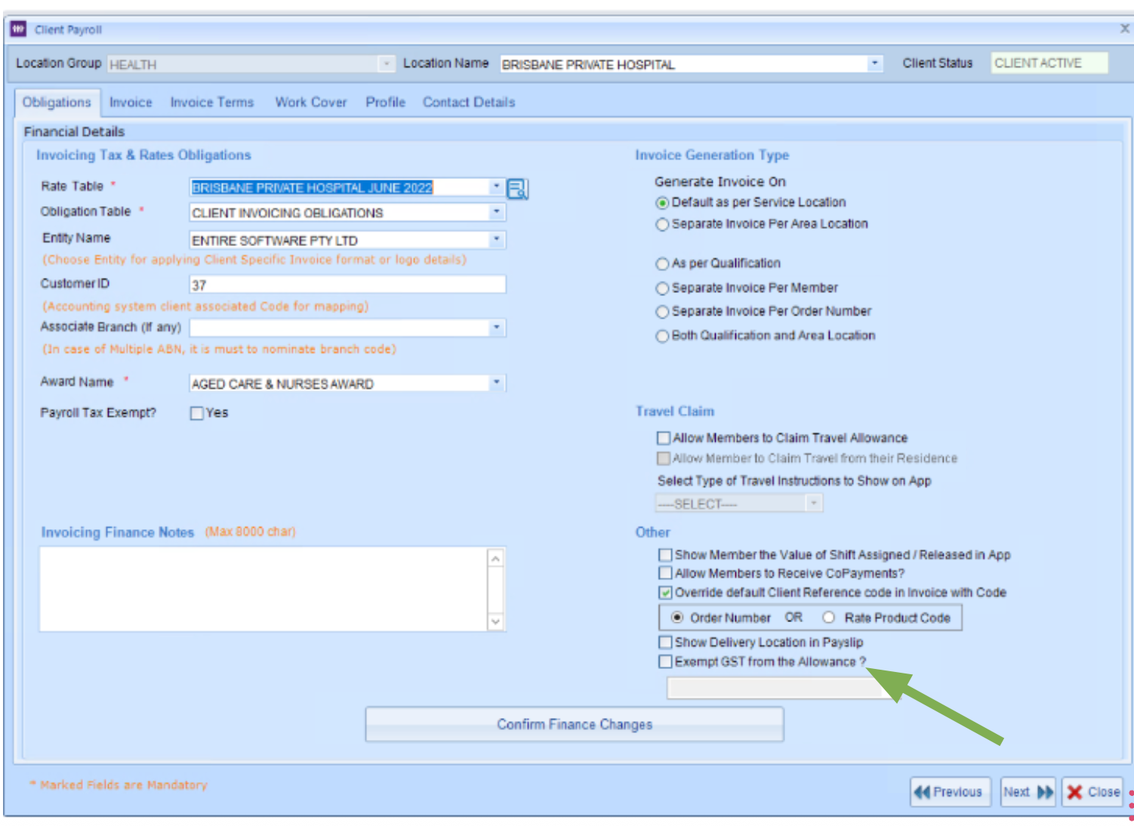Click the red Close button X icon
The image size is (1134, 826).
coord(1075,792)
